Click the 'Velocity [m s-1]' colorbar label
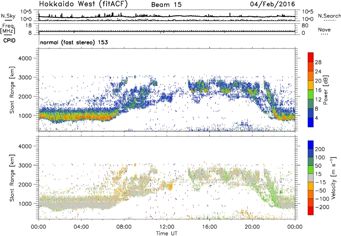This screenshot has width=341, height=236. tap(333, 178)
